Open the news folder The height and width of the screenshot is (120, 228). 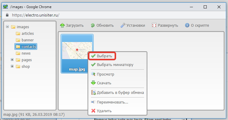point(26,53)
